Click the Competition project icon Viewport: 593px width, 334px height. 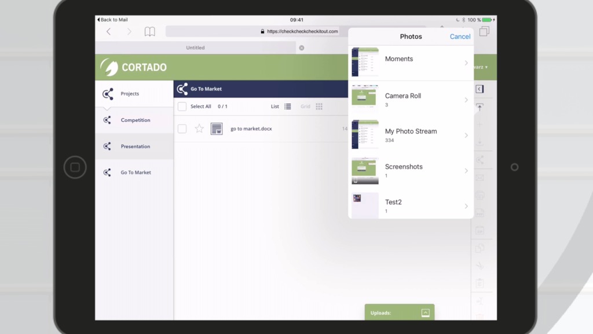pos(107,120)
